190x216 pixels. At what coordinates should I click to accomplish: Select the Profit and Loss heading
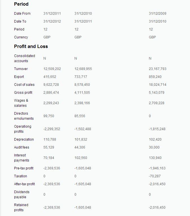31,46
